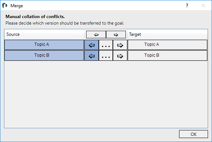Select left arrow for Topic B row
Screen dimensions: 212x142
92,56
